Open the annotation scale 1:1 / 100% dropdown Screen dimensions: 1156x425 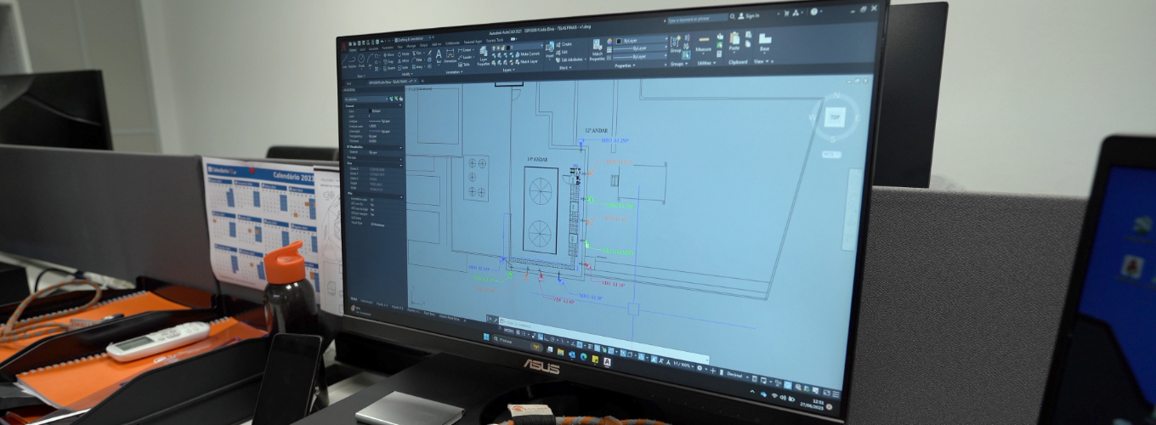[683, 365]
